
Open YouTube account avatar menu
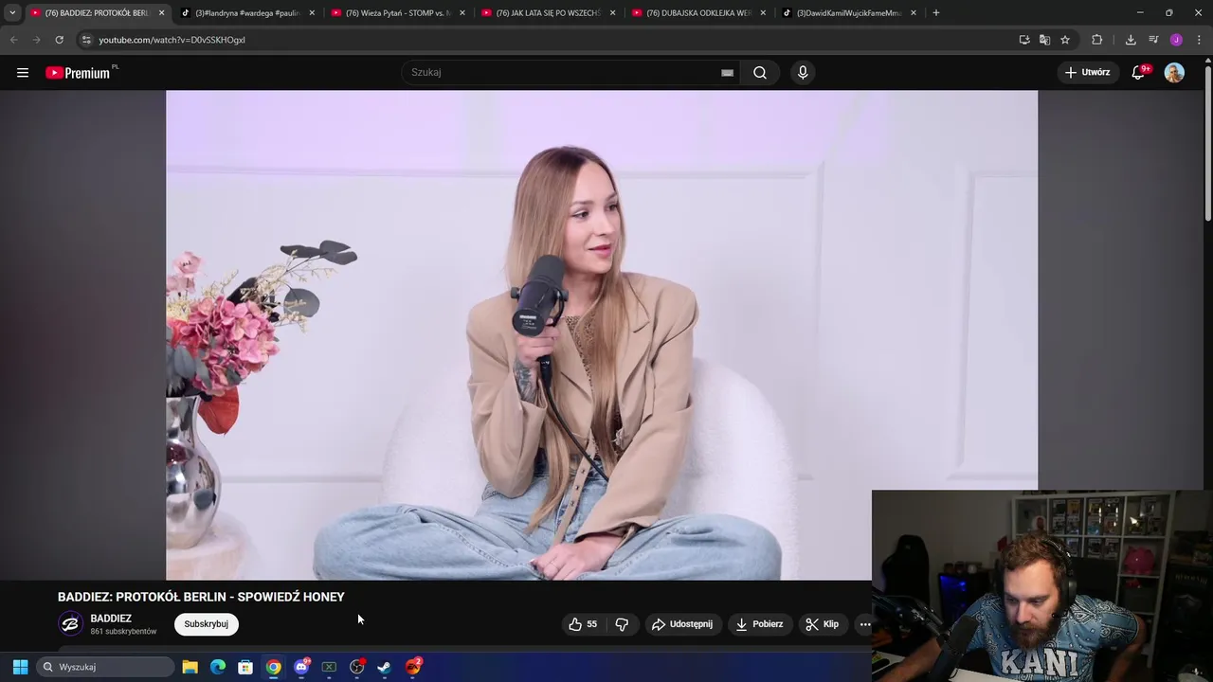pos(1174,72)
